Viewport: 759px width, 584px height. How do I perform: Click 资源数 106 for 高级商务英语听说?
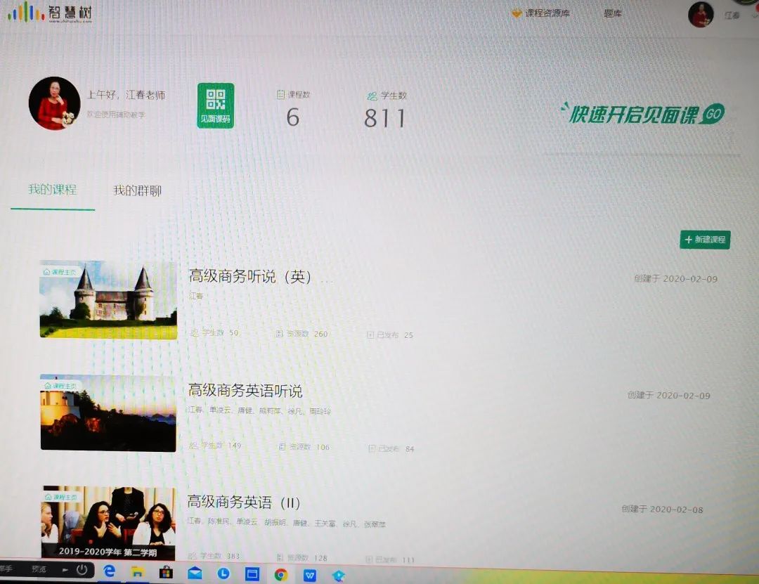[x=304, y=446]
